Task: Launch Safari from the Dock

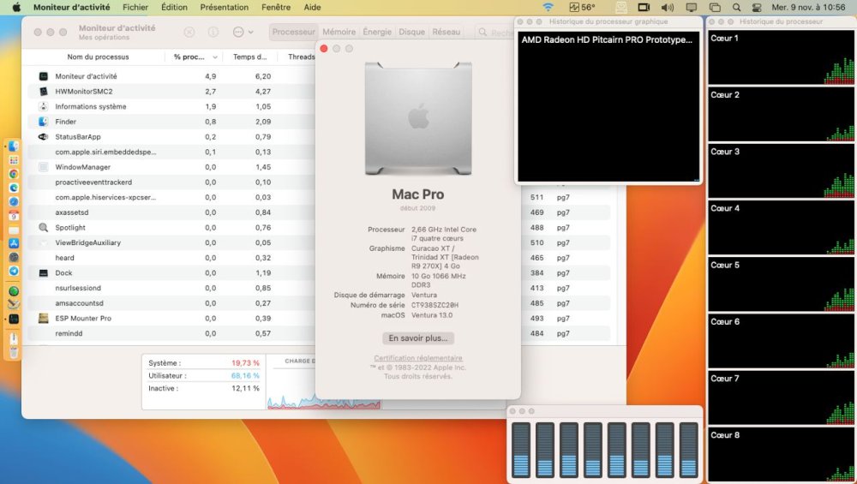Action: click(x=14, y=201)
